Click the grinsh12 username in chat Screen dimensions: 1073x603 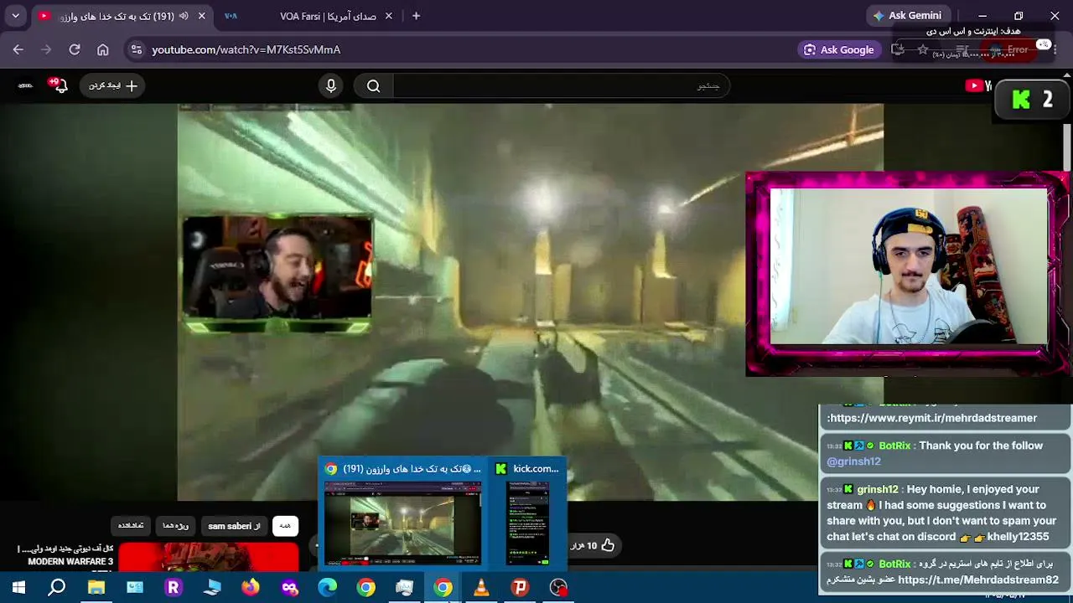pos(877,489)
